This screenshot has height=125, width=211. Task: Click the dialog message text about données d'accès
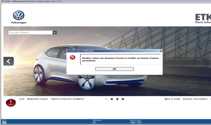[x=120, y=59]
